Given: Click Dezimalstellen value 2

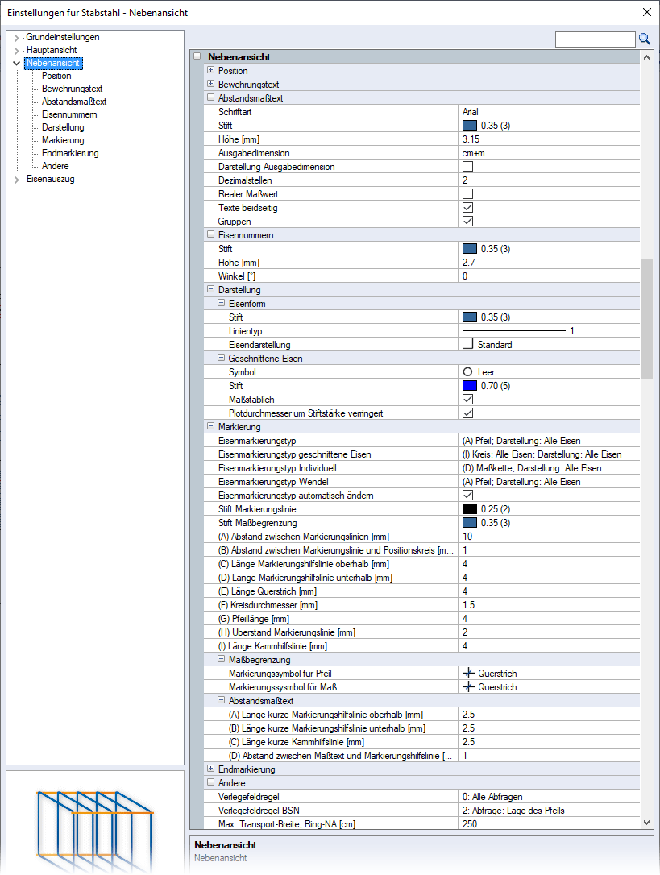Looking at the screenshot, I should coord(465,180).
